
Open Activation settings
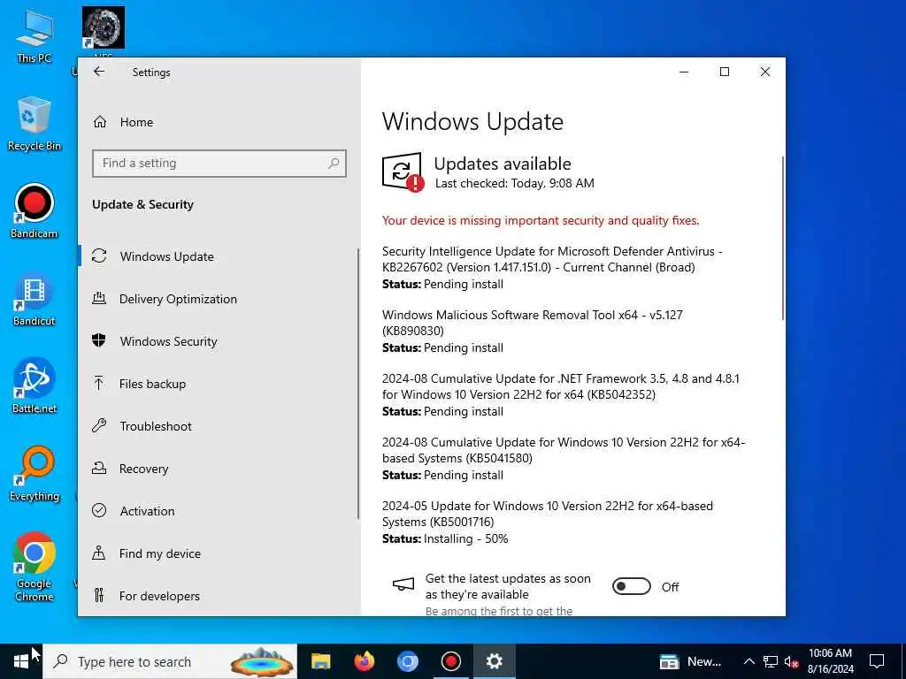(147, 511)
